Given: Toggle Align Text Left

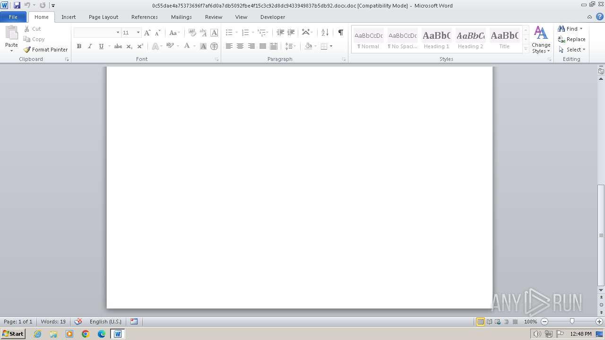Looking at the screenshot, I should (x=229, y=46).
